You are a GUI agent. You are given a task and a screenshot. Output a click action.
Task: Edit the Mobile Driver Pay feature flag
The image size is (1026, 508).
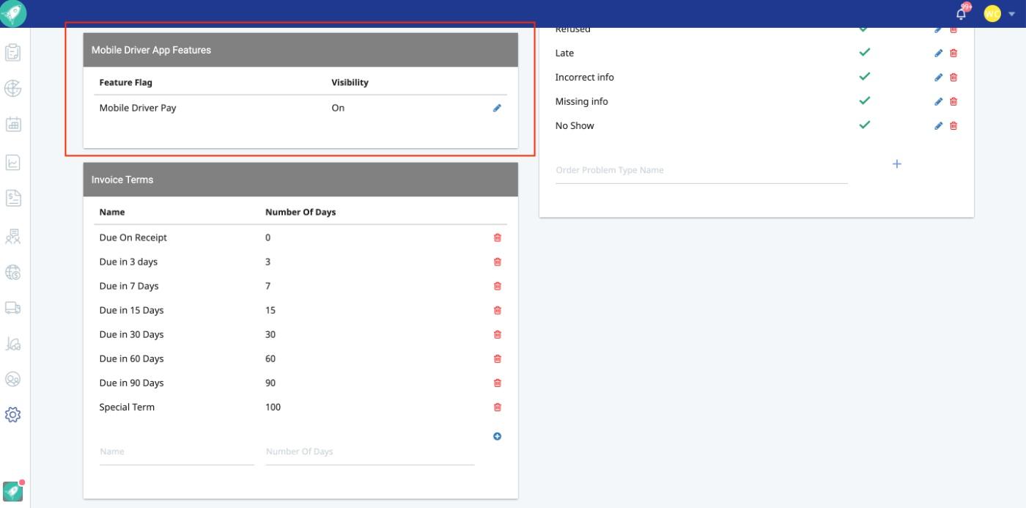497,108
